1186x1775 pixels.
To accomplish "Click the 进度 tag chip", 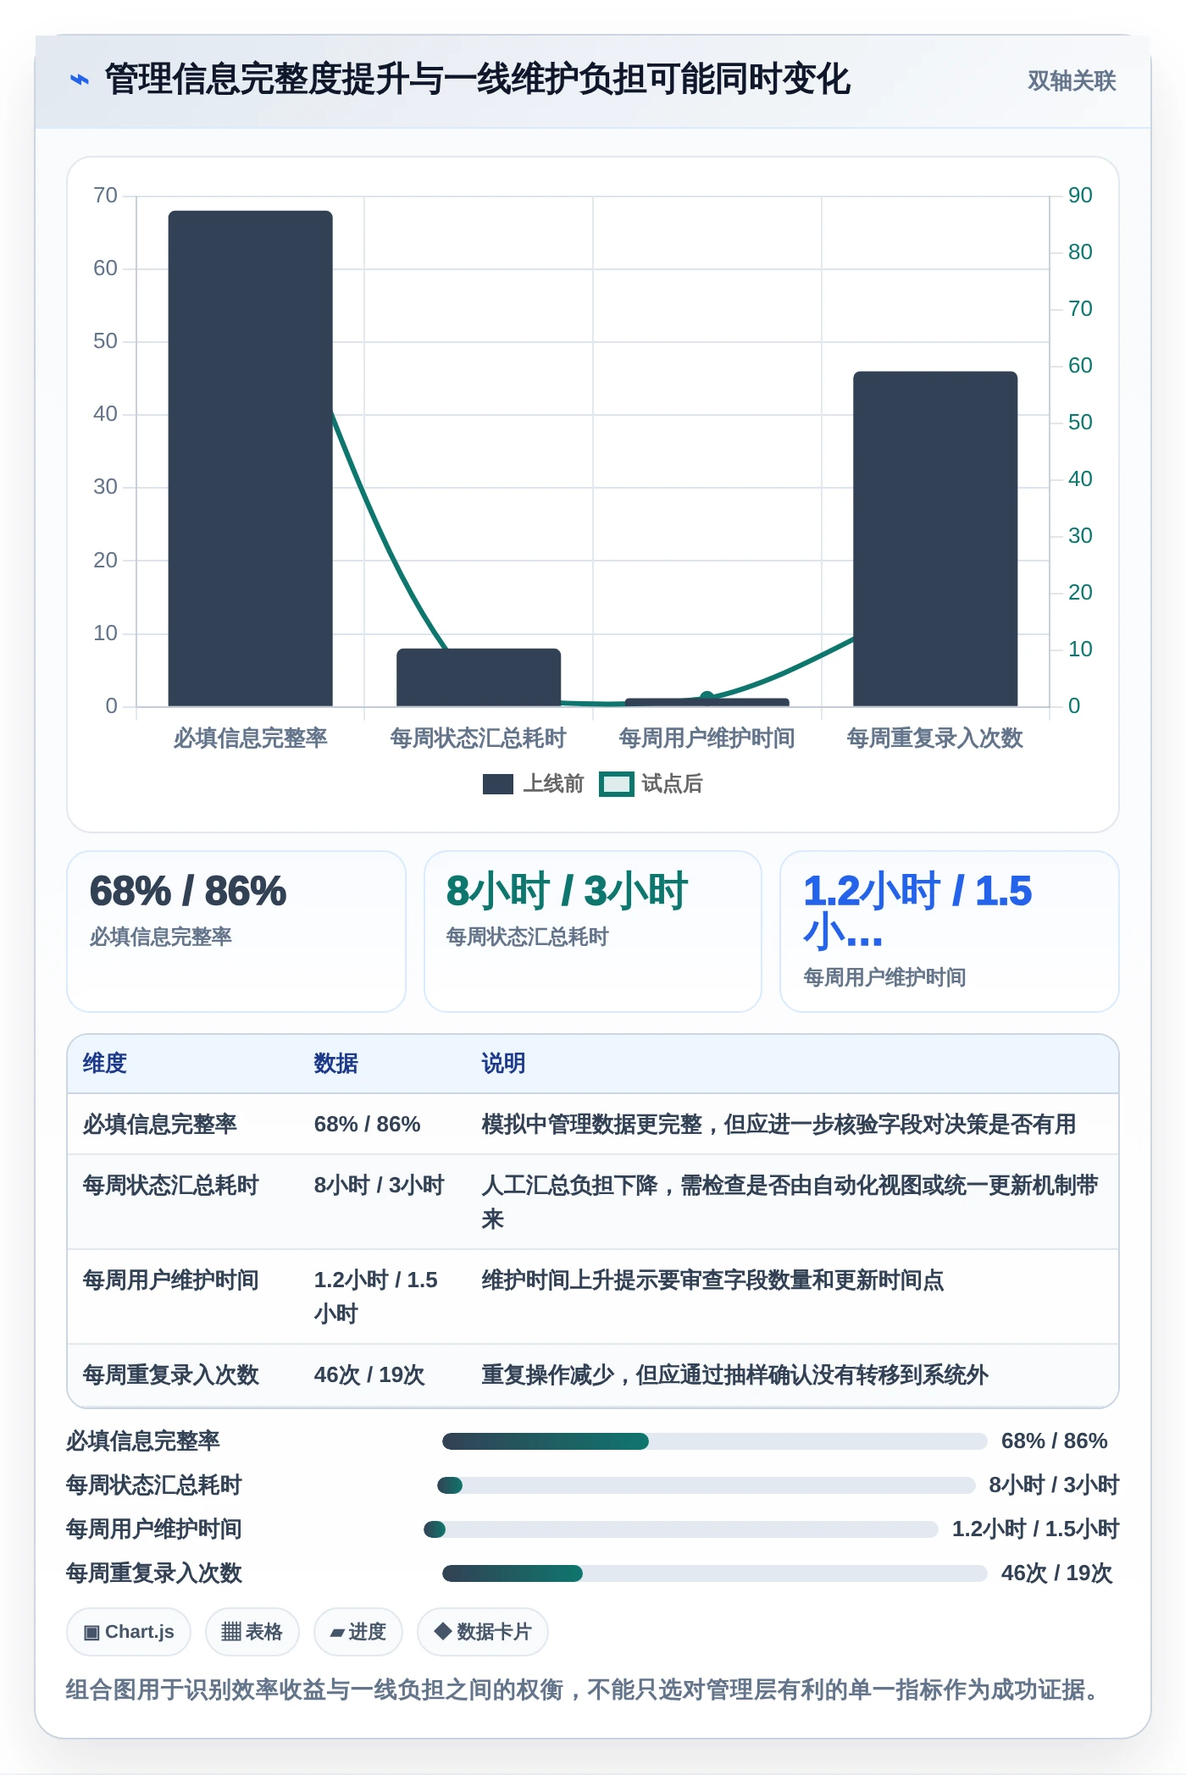I will 357,1632.
